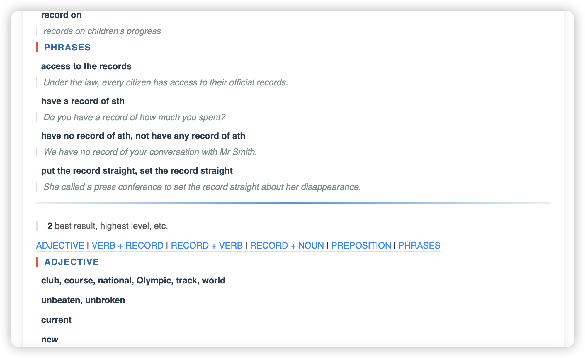Click the red-barred PHRASES section heading

67,47
